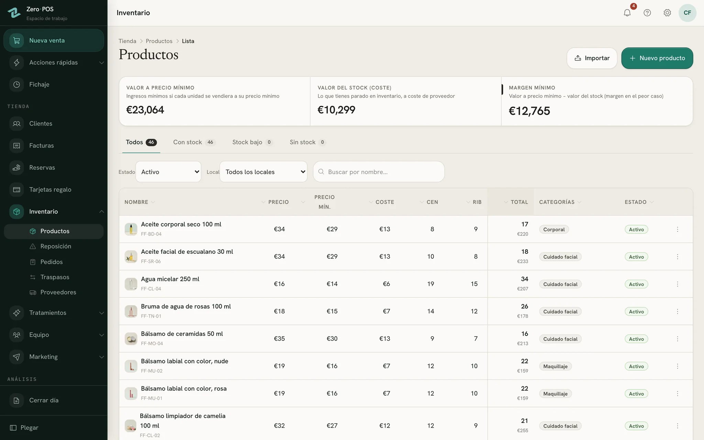
Task: Go to Tienda breadcrumb
Action: tap(128, 41)
